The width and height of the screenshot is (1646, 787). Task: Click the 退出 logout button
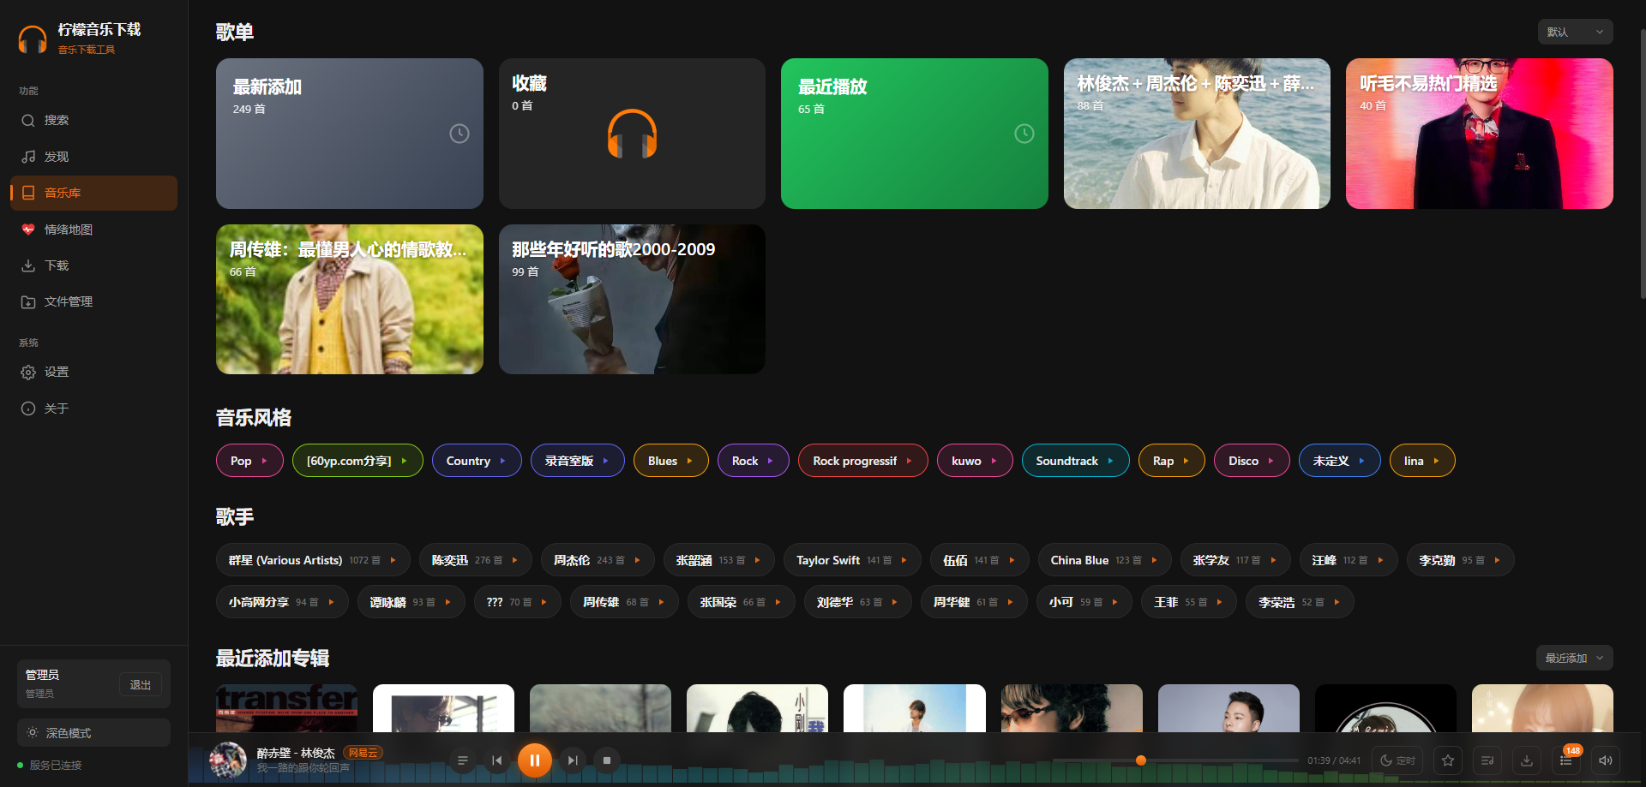point(140,685)
